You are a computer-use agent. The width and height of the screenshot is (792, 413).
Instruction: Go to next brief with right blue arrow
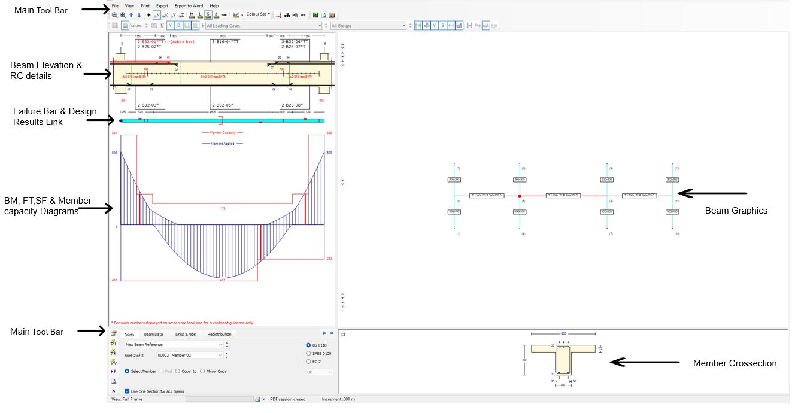(x=332, y=333)
